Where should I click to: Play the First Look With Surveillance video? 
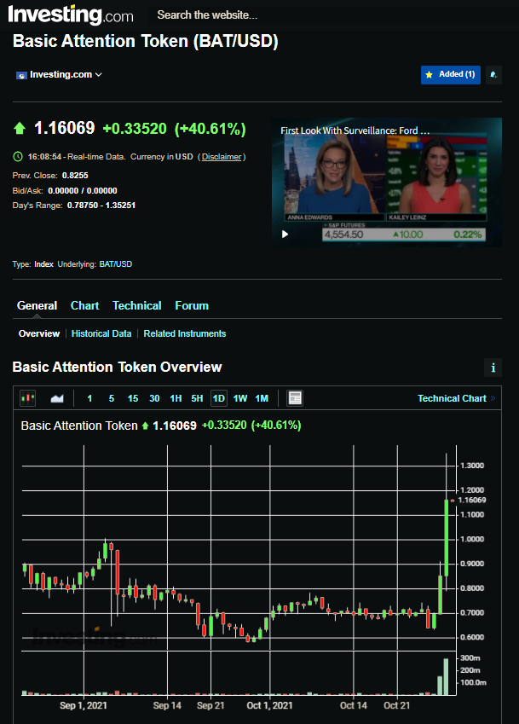point(285,235)
